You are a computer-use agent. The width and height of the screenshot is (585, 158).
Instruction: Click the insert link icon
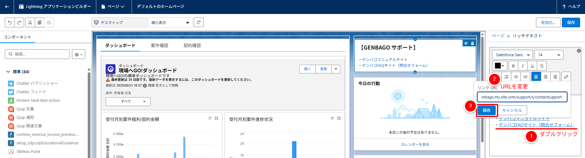[x=566, y=77]
